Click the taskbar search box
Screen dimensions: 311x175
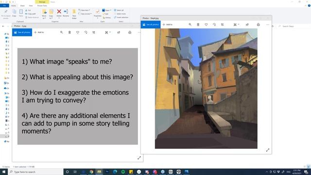pyautogui.click(x=35, y=172)
